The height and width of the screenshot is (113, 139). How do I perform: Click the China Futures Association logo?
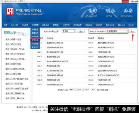coord(10,11)
